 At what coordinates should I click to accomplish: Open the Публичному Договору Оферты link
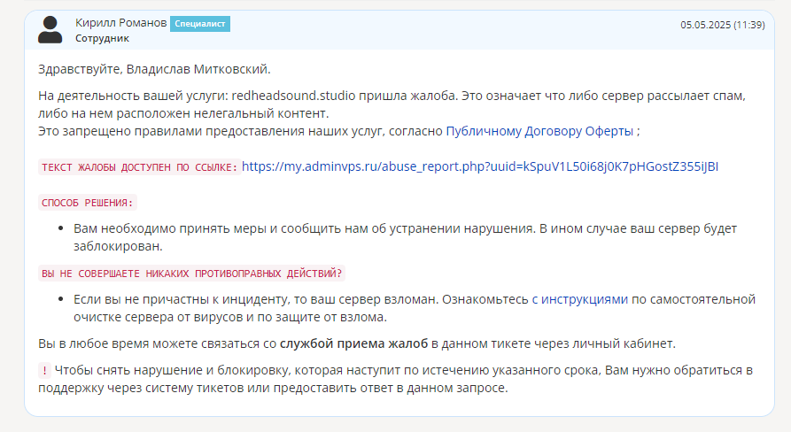[539, 131]
